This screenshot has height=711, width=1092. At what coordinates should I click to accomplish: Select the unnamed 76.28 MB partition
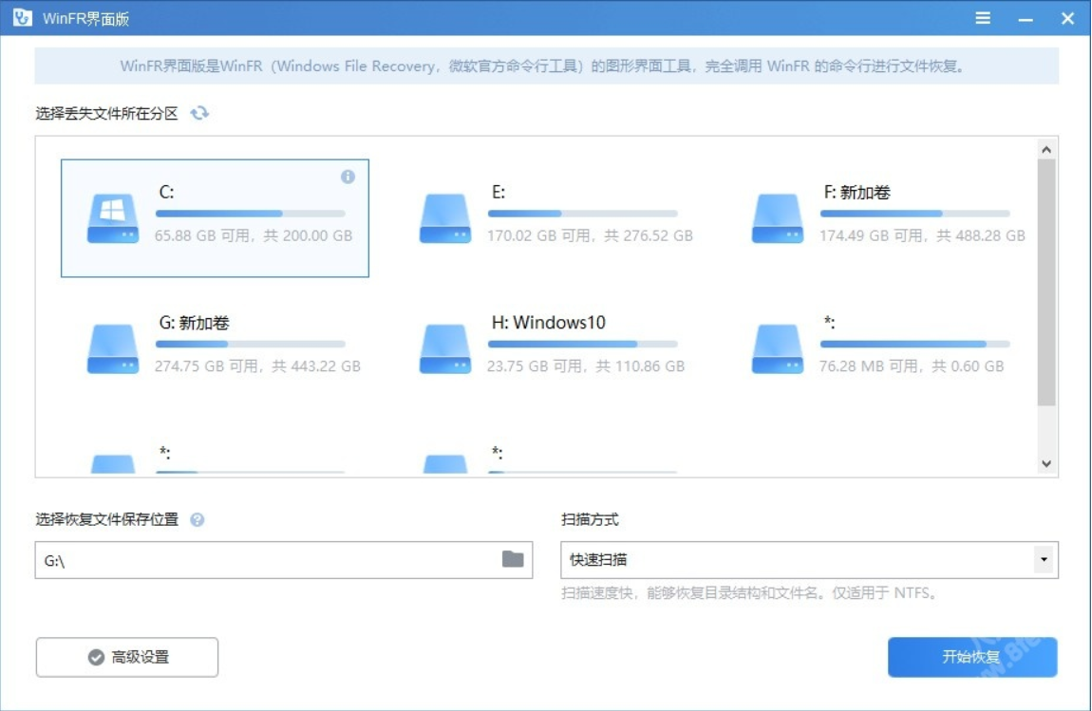coord(778,349)
